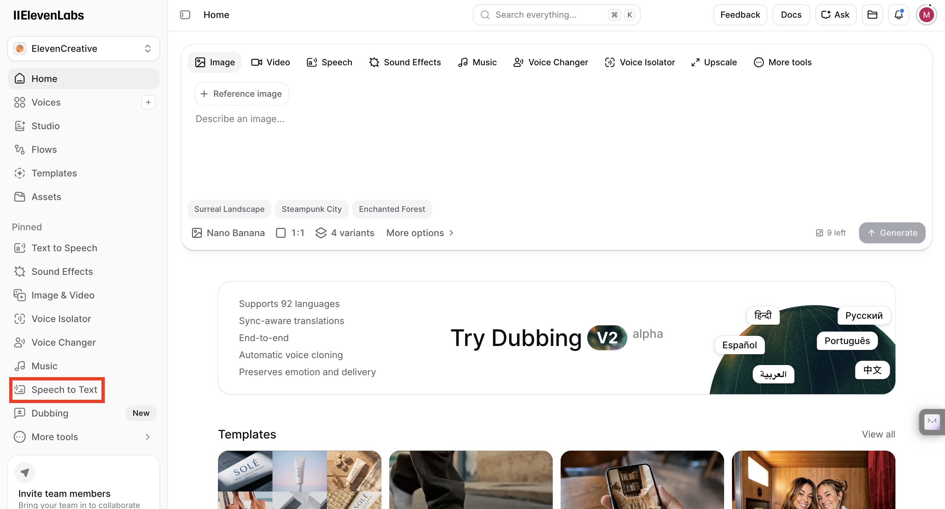Expand More options in image generator
This screenshot has width=945, height=509.
pyautogui.click(x=420, y=233)
